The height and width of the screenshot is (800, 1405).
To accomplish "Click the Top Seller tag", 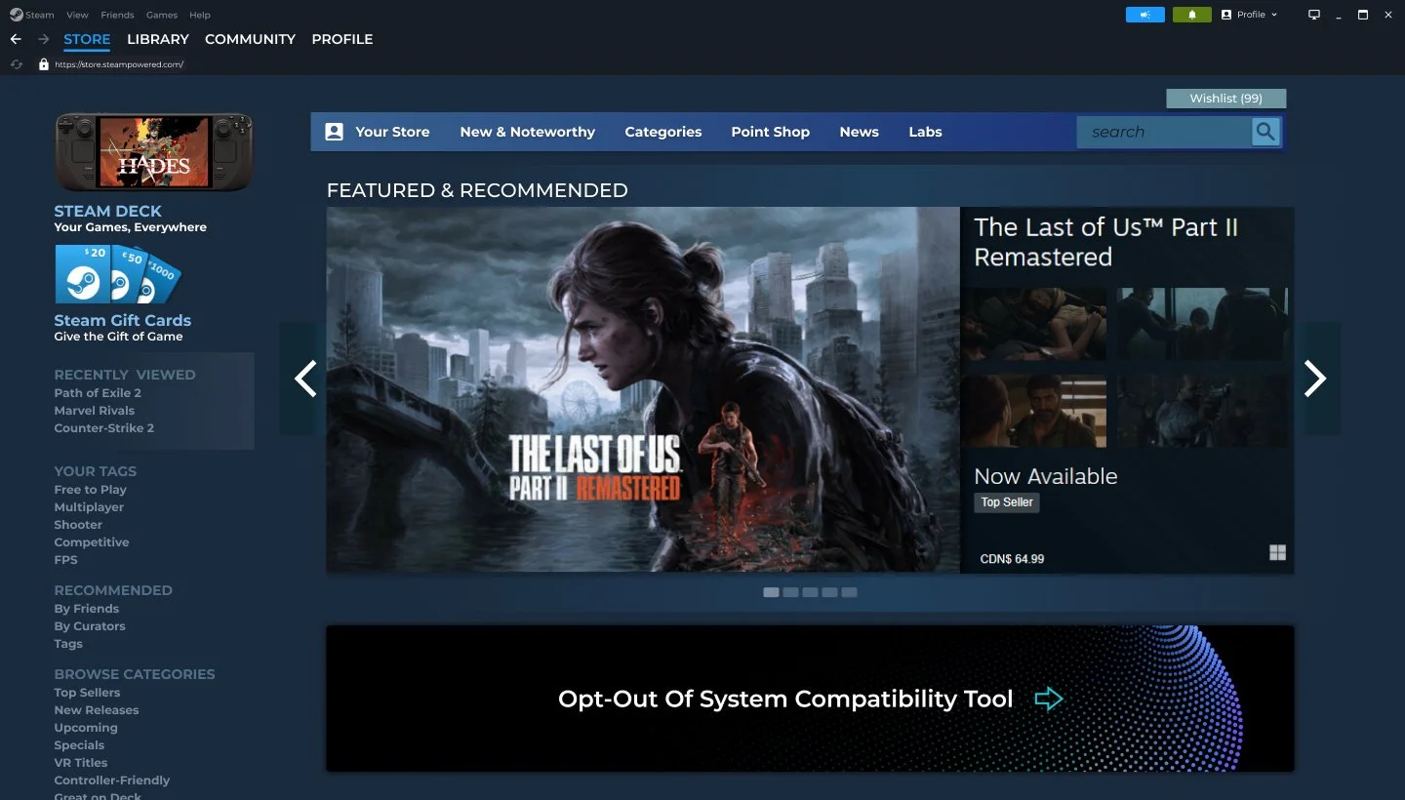I will point(1007,502).
